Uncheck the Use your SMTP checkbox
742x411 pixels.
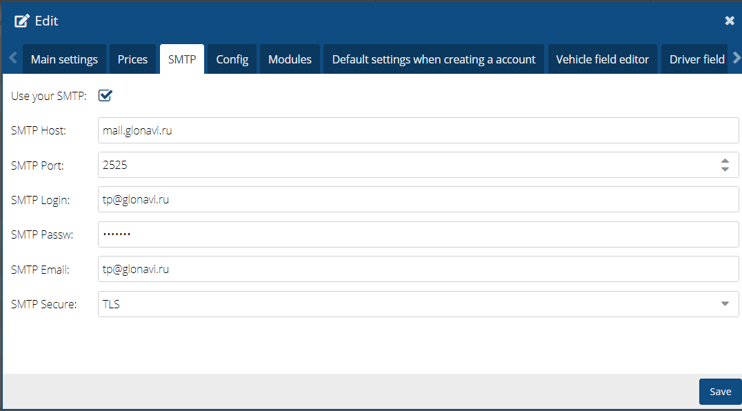(x=106, y=95)
